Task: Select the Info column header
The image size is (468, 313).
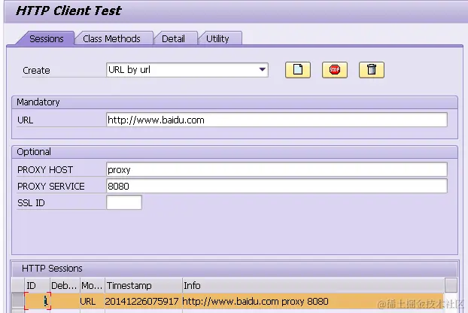Action: tap(313, 286)
